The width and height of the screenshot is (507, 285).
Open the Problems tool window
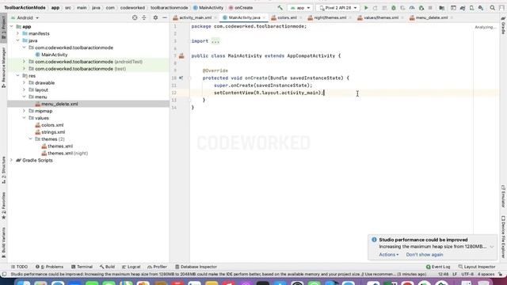(x=49, y=267)
